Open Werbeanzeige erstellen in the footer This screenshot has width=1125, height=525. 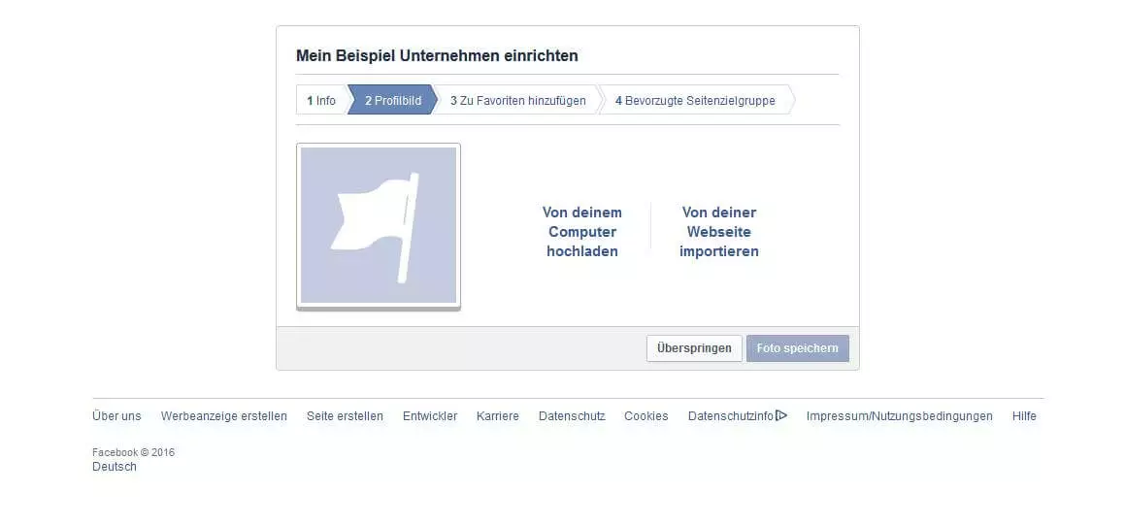(x=224, y=416)
